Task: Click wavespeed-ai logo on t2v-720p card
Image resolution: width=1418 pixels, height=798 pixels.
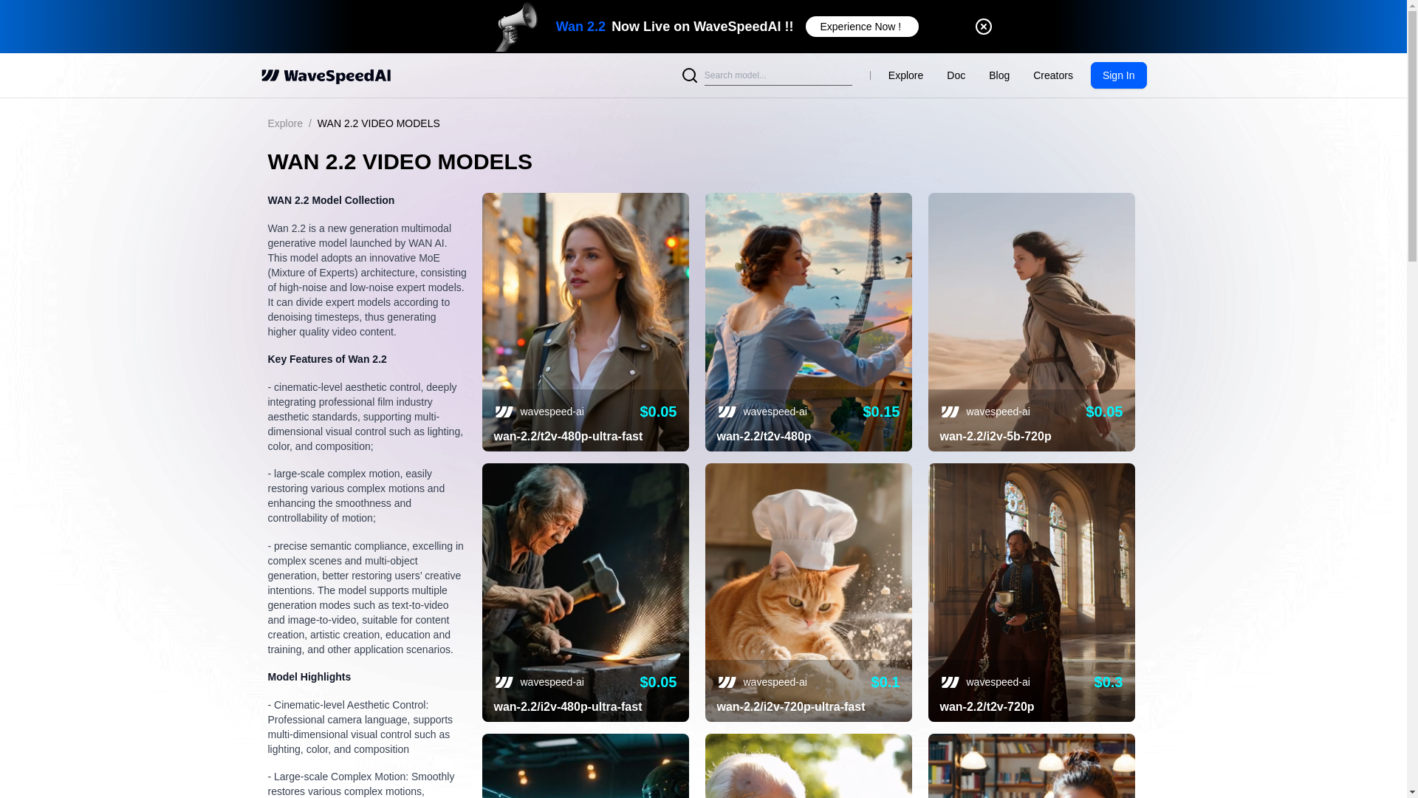Action: [950, 682]
